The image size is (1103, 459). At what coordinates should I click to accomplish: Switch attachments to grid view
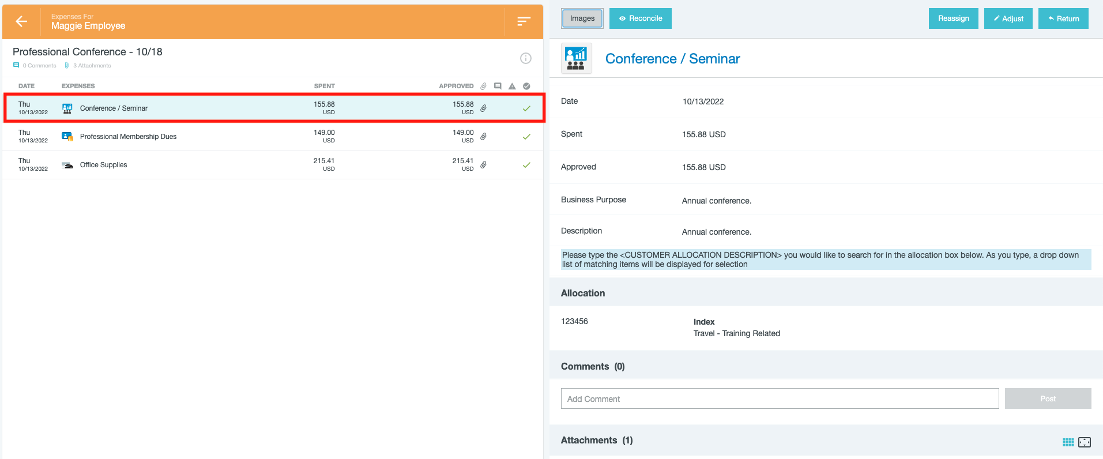tap(1068, 442)
